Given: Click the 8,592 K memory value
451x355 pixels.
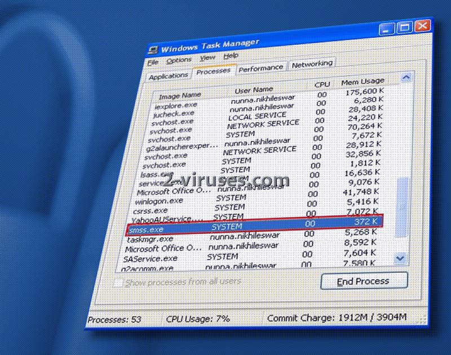Looking at the screenshot, I should click(360, 243).
